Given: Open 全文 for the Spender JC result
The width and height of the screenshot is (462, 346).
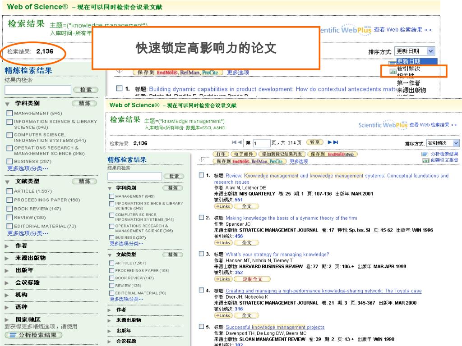Looking at the screenshot, I should (246, 243).
